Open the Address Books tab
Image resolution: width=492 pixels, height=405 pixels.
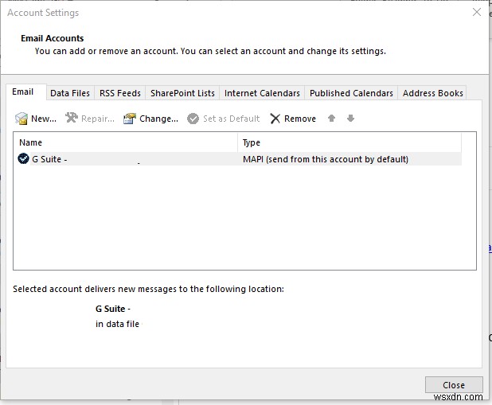point(432,93)
